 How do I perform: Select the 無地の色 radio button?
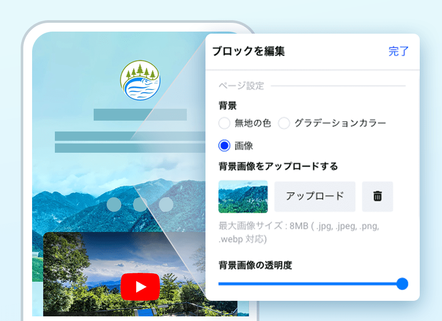click(x=225, y=123)
